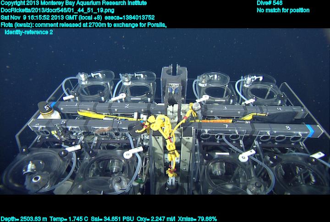The height and width of the screenshot is (222, 330).
Task: Click the Flota (kwalz) comment line
Action: click(83, 25)
